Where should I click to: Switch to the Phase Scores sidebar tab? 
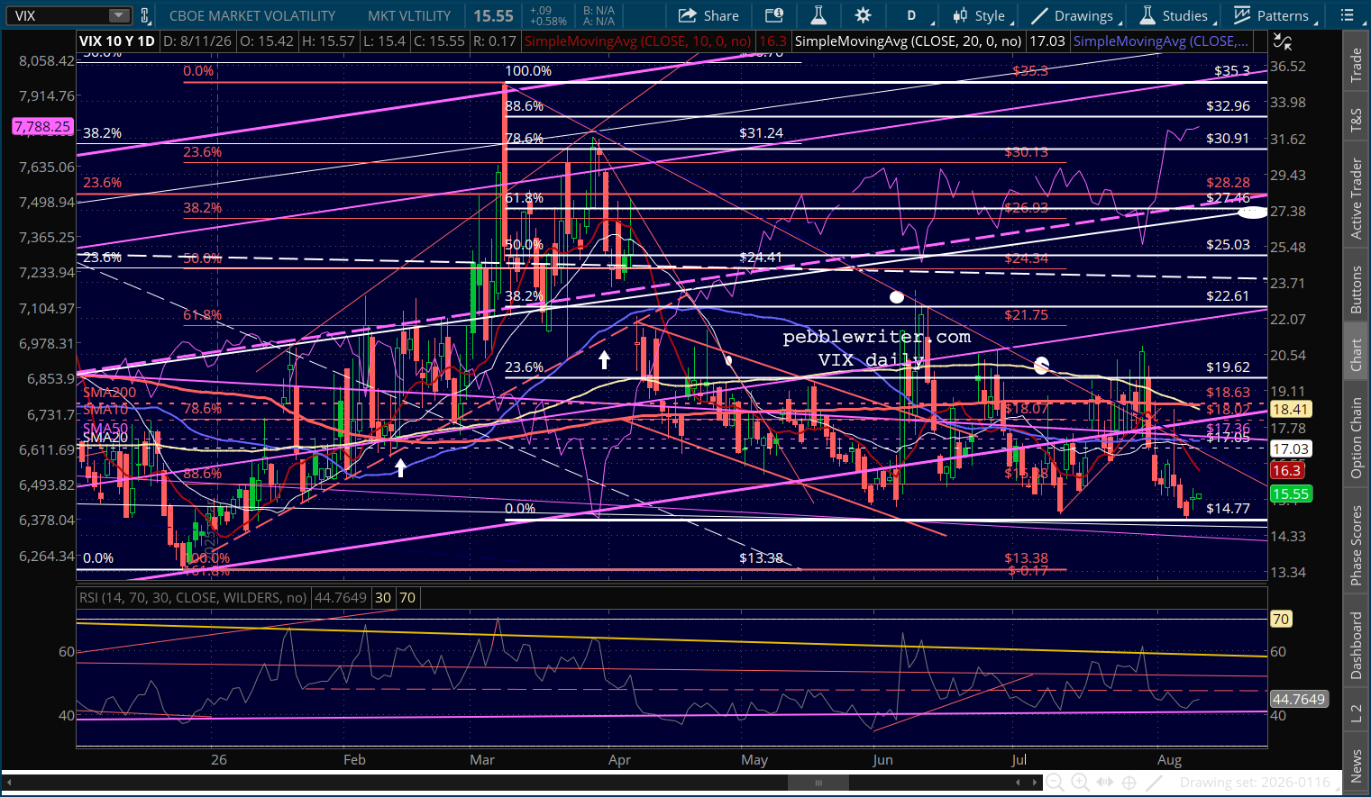1356,545
